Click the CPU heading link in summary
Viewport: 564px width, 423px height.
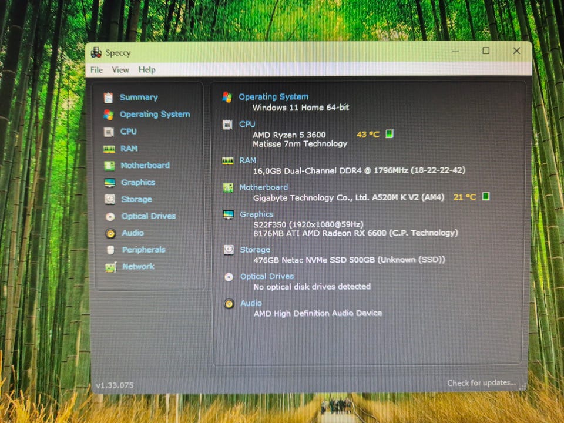[x=247, y=124]
